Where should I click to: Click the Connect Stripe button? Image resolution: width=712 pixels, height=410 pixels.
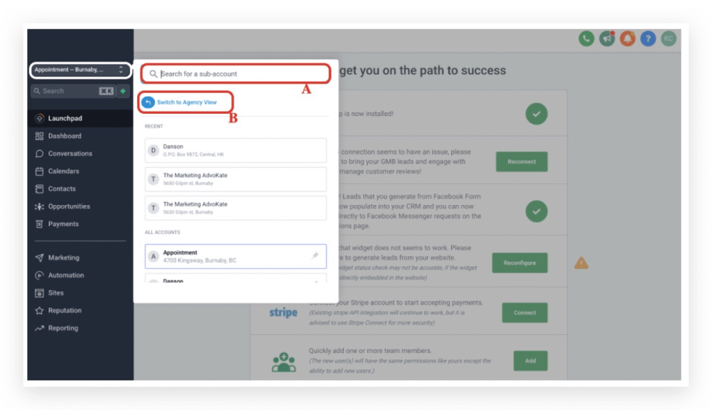coord(524,313)
